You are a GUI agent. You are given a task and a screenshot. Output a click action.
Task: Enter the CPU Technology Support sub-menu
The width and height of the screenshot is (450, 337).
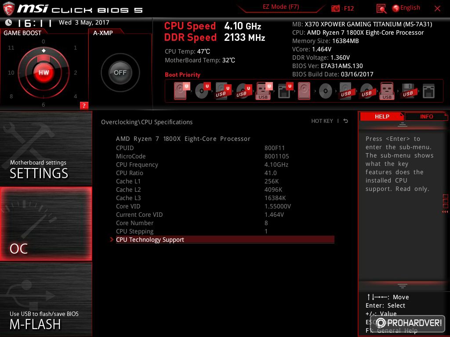(225, 240)
